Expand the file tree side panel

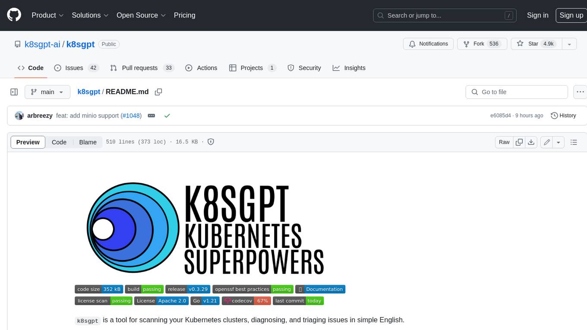tap(14, 92)
